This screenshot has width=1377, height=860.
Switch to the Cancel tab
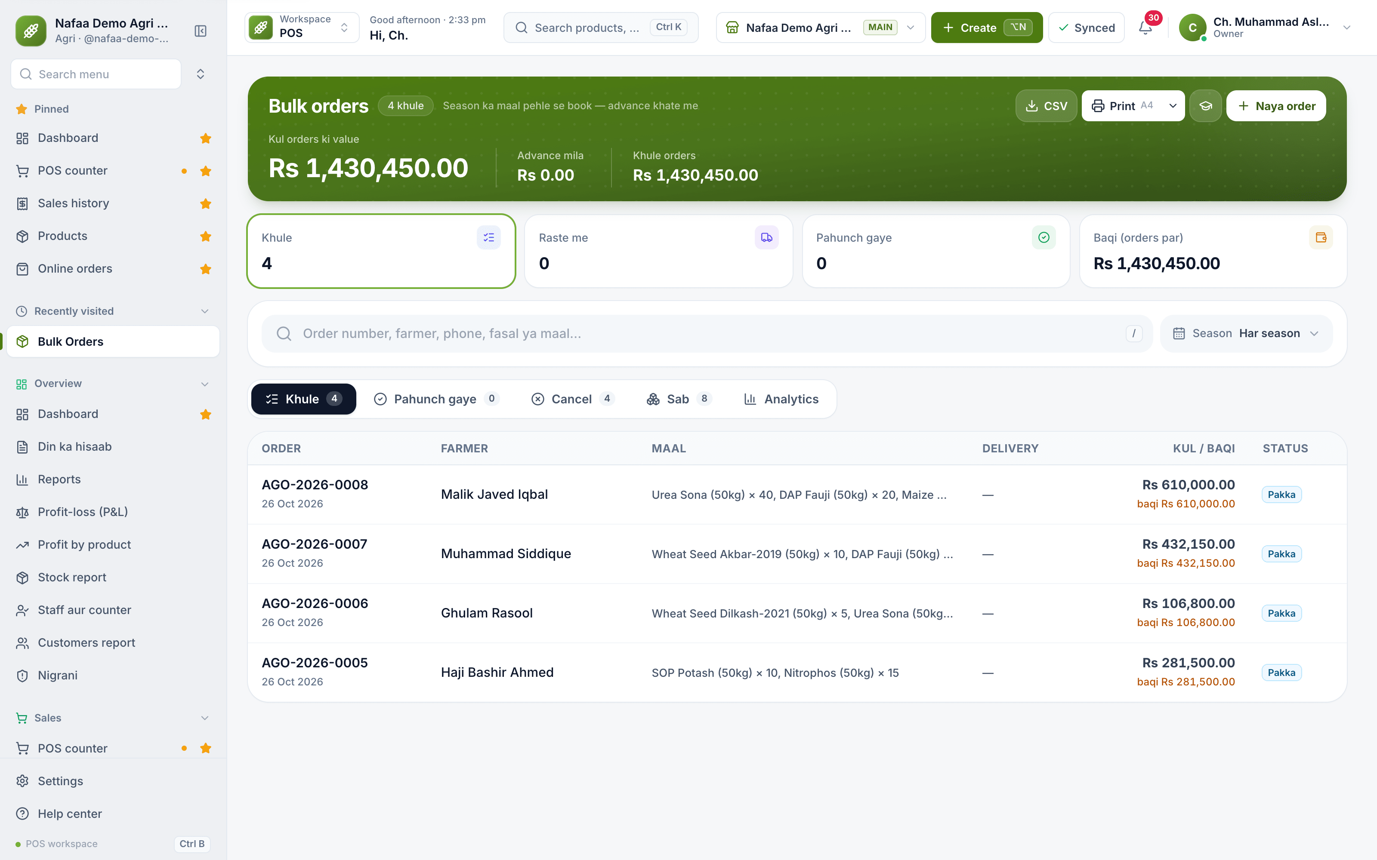tap(573, 399)
